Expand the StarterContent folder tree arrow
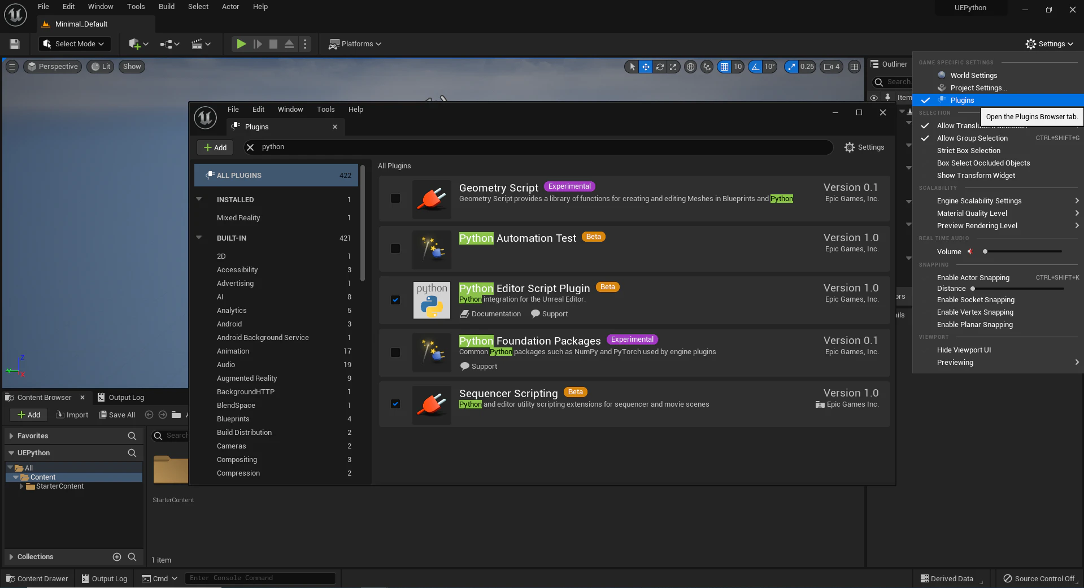This screenshot has width=1084, height=588. pos(21,486)
